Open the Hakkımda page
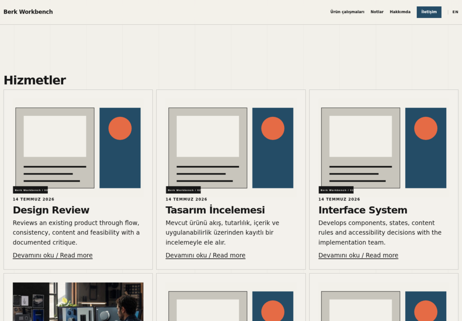This screenshot has height=321, width=462. (x=400, y=12)
